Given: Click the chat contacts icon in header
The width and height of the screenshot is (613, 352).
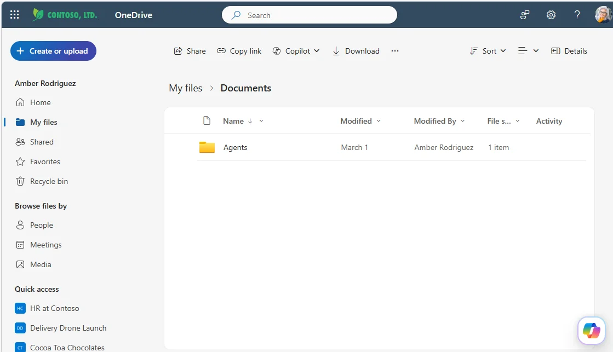Looking at the screenshot, I should click(x=525, y=15).
